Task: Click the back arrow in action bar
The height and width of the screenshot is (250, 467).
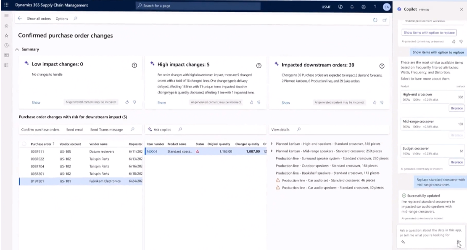Action: pos(20,19)
